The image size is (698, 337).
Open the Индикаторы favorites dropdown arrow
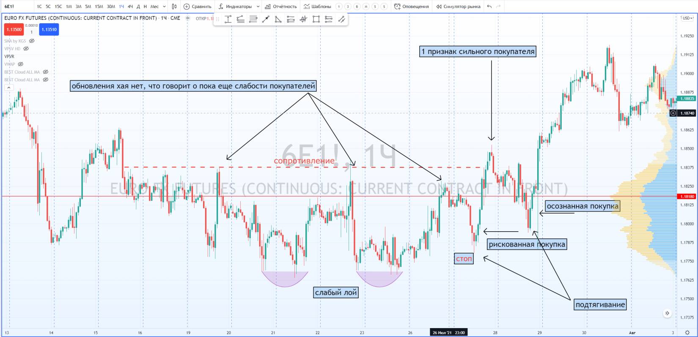(x=258, y=6)
